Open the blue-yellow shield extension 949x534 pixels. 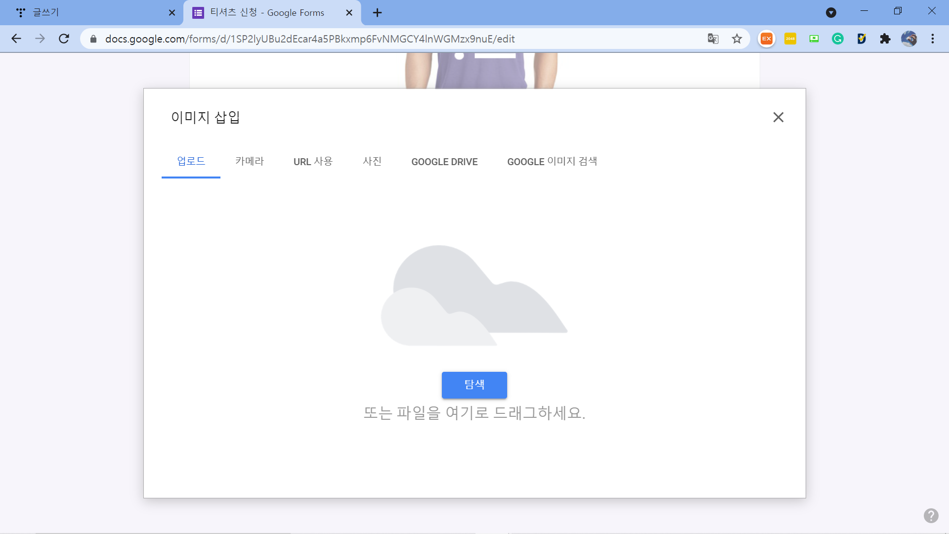click(x=862, y=39)
